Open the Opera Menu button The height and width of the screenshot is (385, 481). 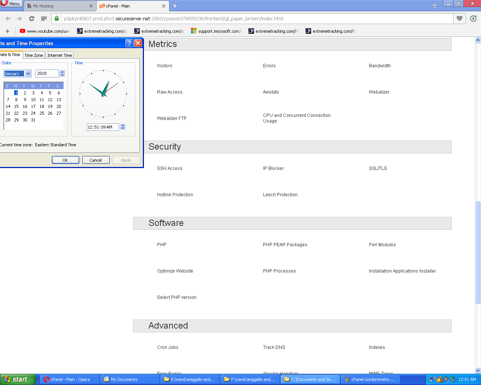point(11,4)
